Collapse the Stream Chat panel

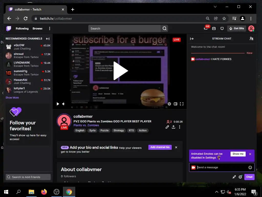192,39
